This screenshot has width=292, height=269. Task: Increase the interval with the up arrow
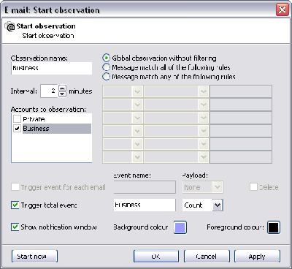click(x=63, y=88)
